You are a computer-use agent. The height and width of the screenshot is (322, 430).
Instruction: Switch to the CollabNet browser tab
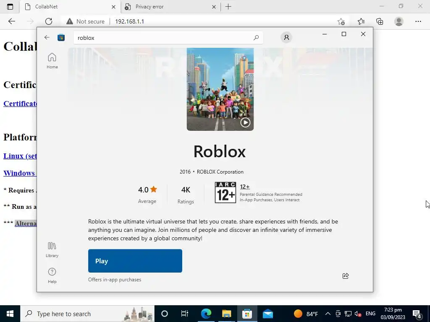click(x=70, y=7)
